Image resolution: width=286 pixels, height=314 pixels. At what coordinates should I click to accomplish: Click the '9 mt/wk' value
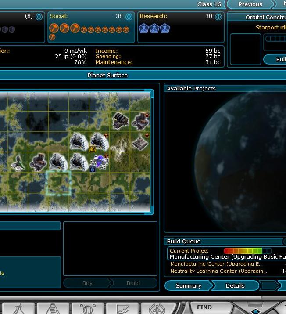pos(75,51)
